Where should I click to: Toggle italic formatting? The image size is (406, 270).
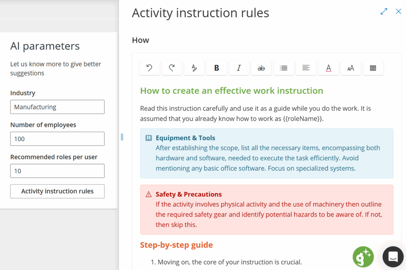click(239, 68)
